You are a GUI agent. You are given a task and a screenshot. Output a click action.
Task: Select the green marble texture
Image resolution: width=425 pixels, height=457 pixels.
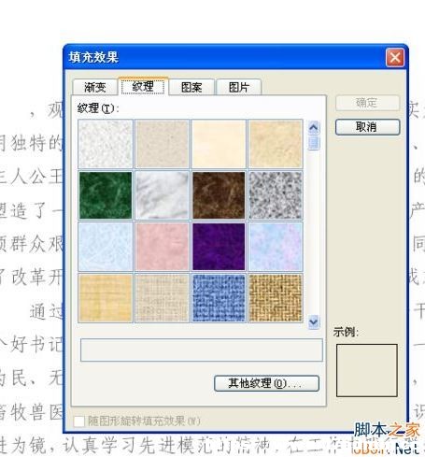click(x=106, y=195)
